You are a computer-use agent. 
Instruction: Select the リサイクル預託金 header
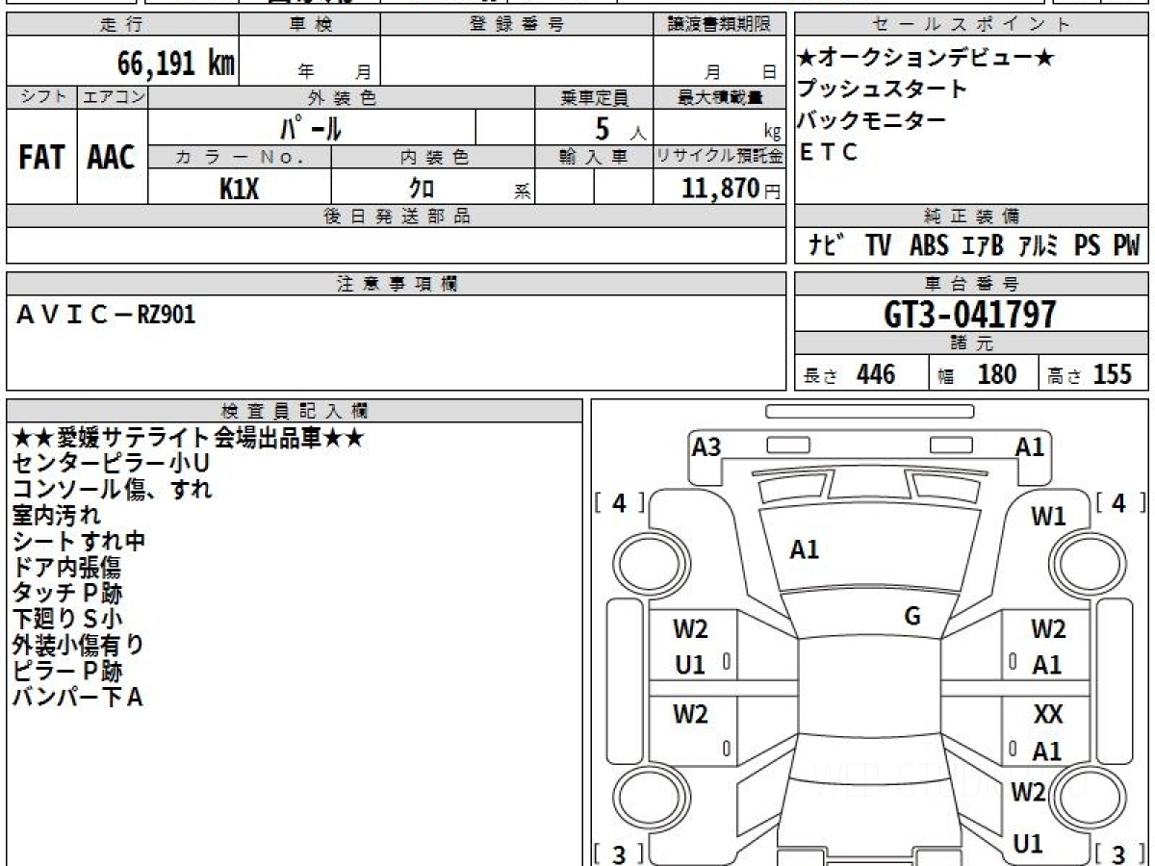coord(721,158)
